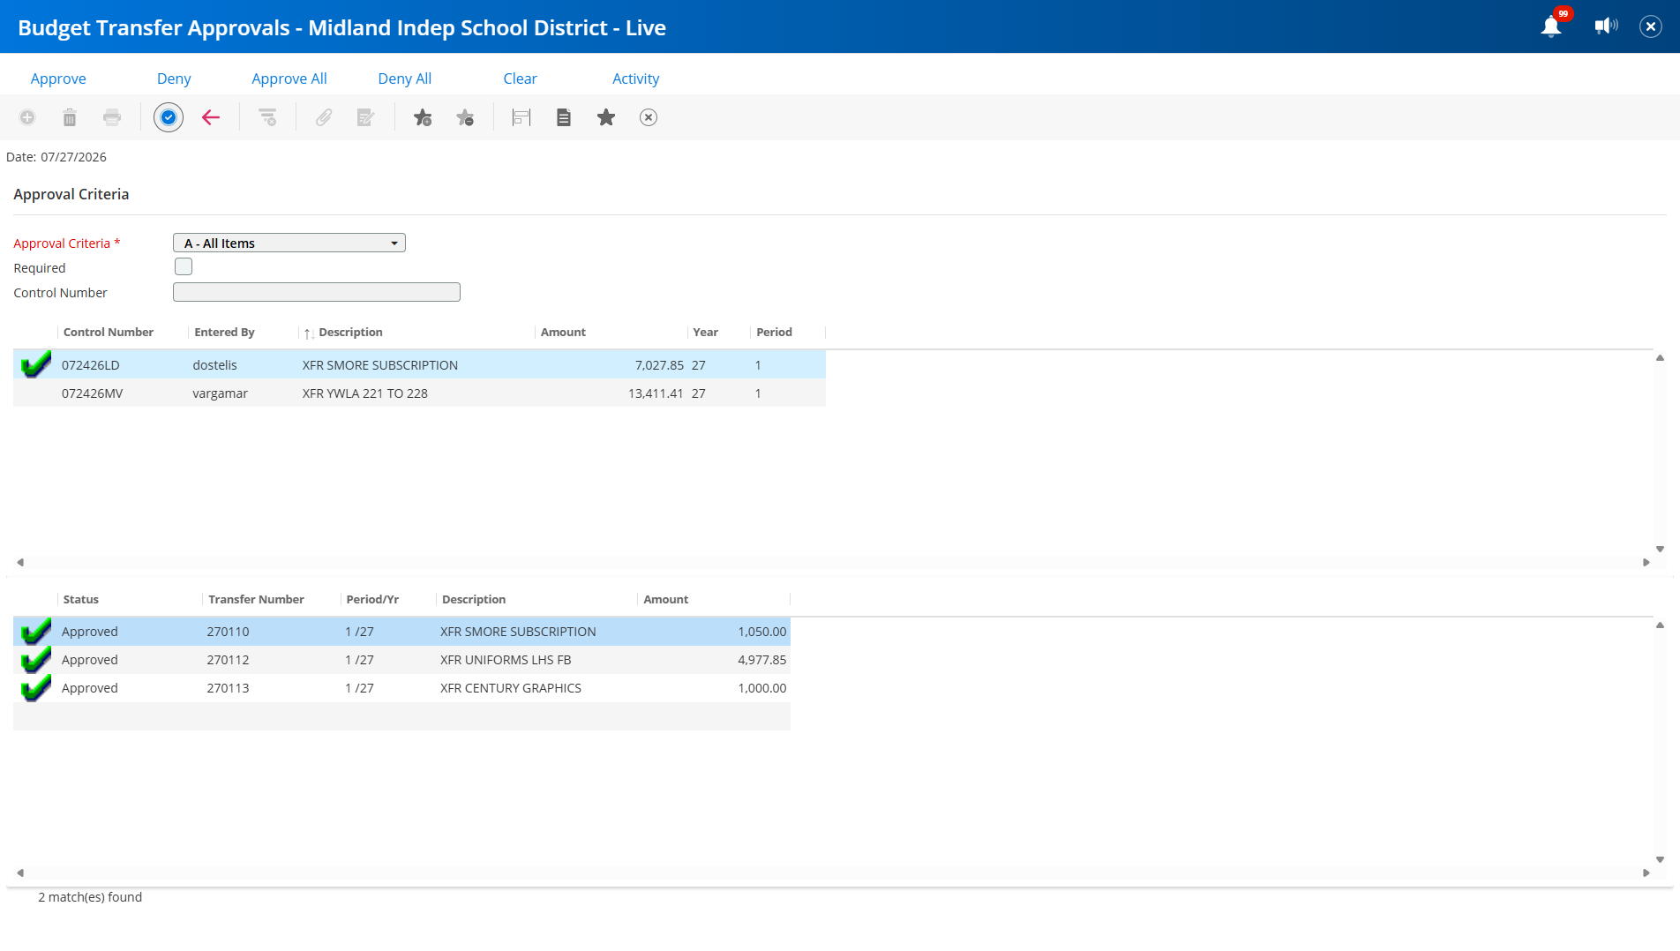This screenshot has width=1680, height=951.
Task: Click the solid star favorites icon
Action: (606, 117)
